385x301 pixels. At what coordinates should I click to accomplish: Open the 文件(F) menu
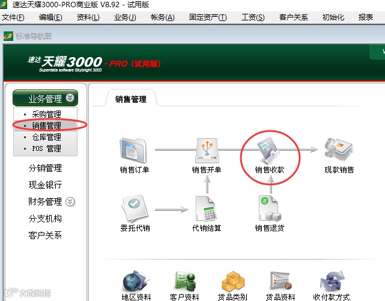(13, 17)
